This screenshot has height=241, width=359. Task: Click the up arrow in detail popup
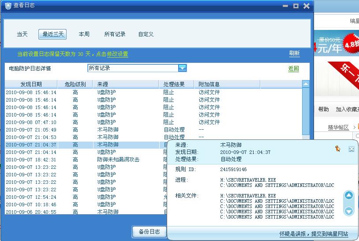coord(349,195)
